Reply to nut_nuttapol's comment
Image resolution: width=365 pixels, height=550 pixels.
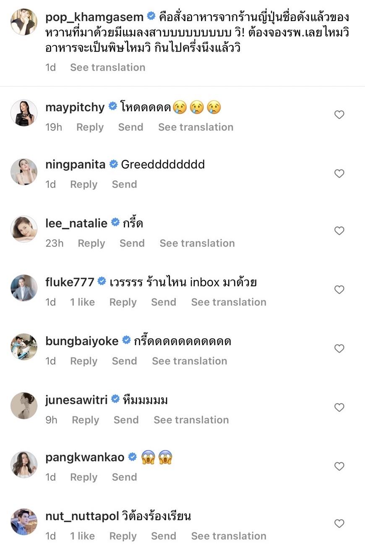pos(123,536)
